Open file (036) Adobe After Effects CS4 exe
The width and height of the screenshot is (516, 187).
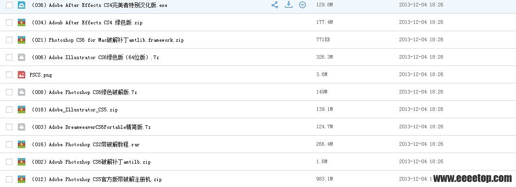pos(99,5)
